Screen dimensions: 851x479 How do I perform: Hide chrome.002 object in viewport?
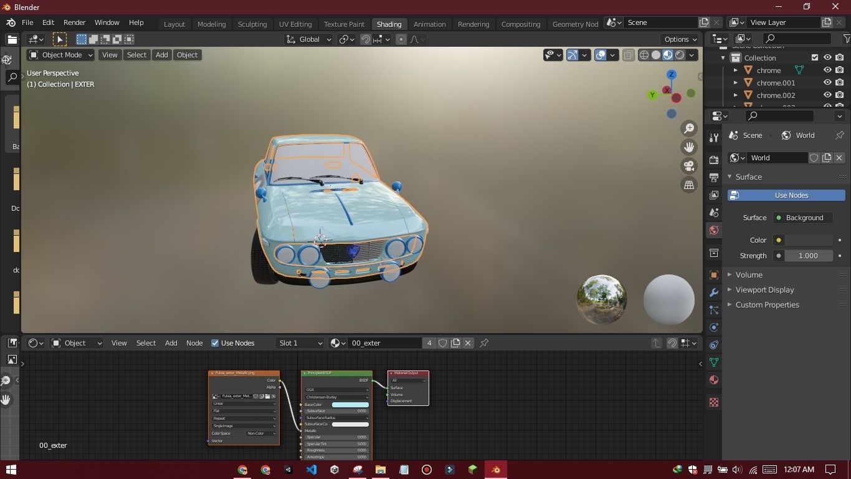827,95
